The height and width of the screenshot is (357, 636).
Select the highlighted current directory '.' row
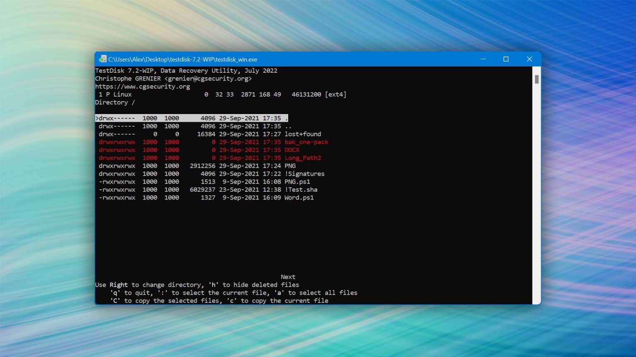coord(191,118)
